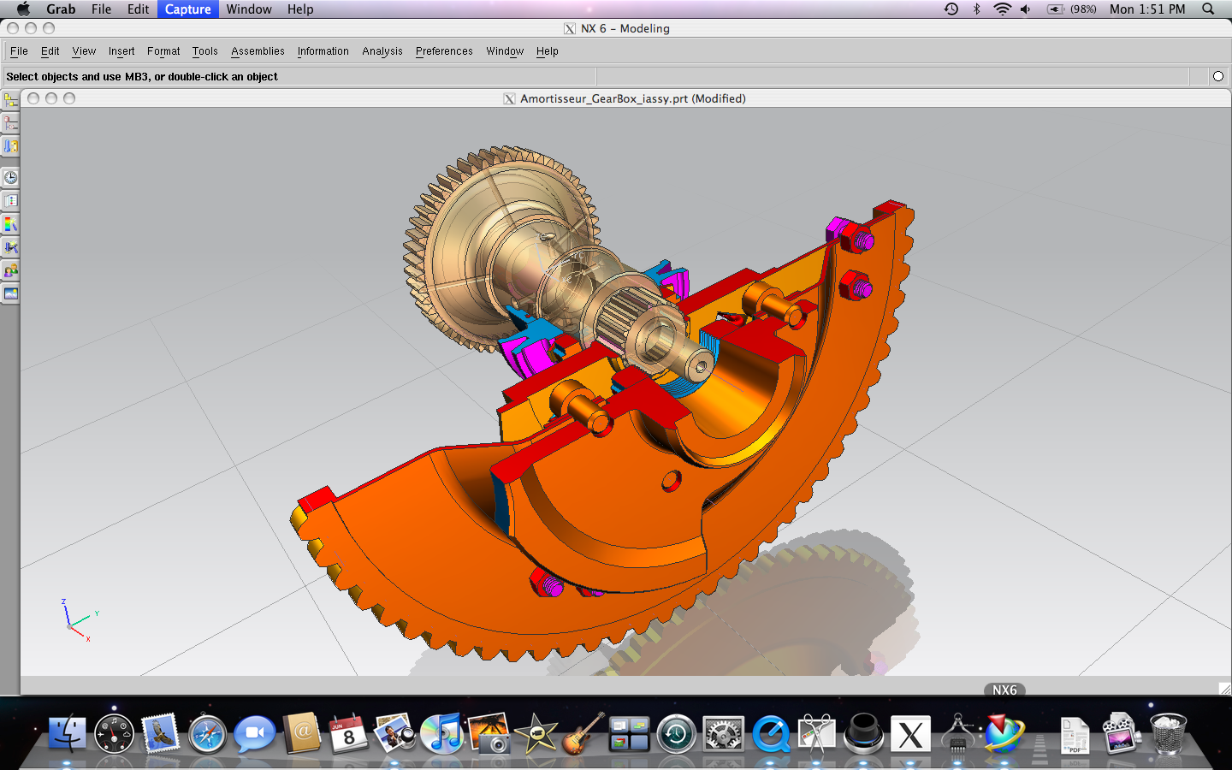Screen dimensions: 1232x770
Task: Launch X11 from the Dock
Action: [x=910, y=734]
